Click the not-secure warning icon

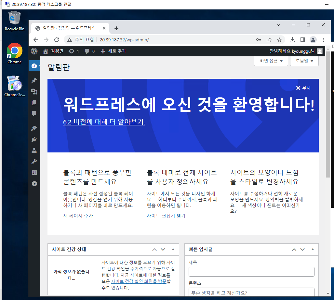point(70,40)
